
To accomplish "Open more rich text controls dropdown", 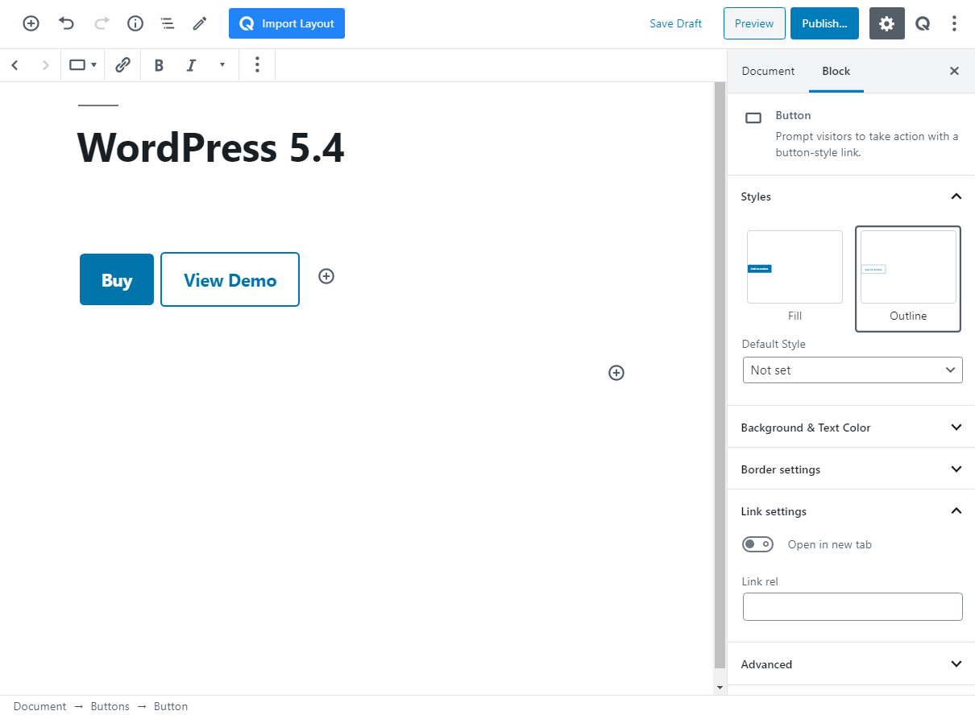I will click(222, 65).
